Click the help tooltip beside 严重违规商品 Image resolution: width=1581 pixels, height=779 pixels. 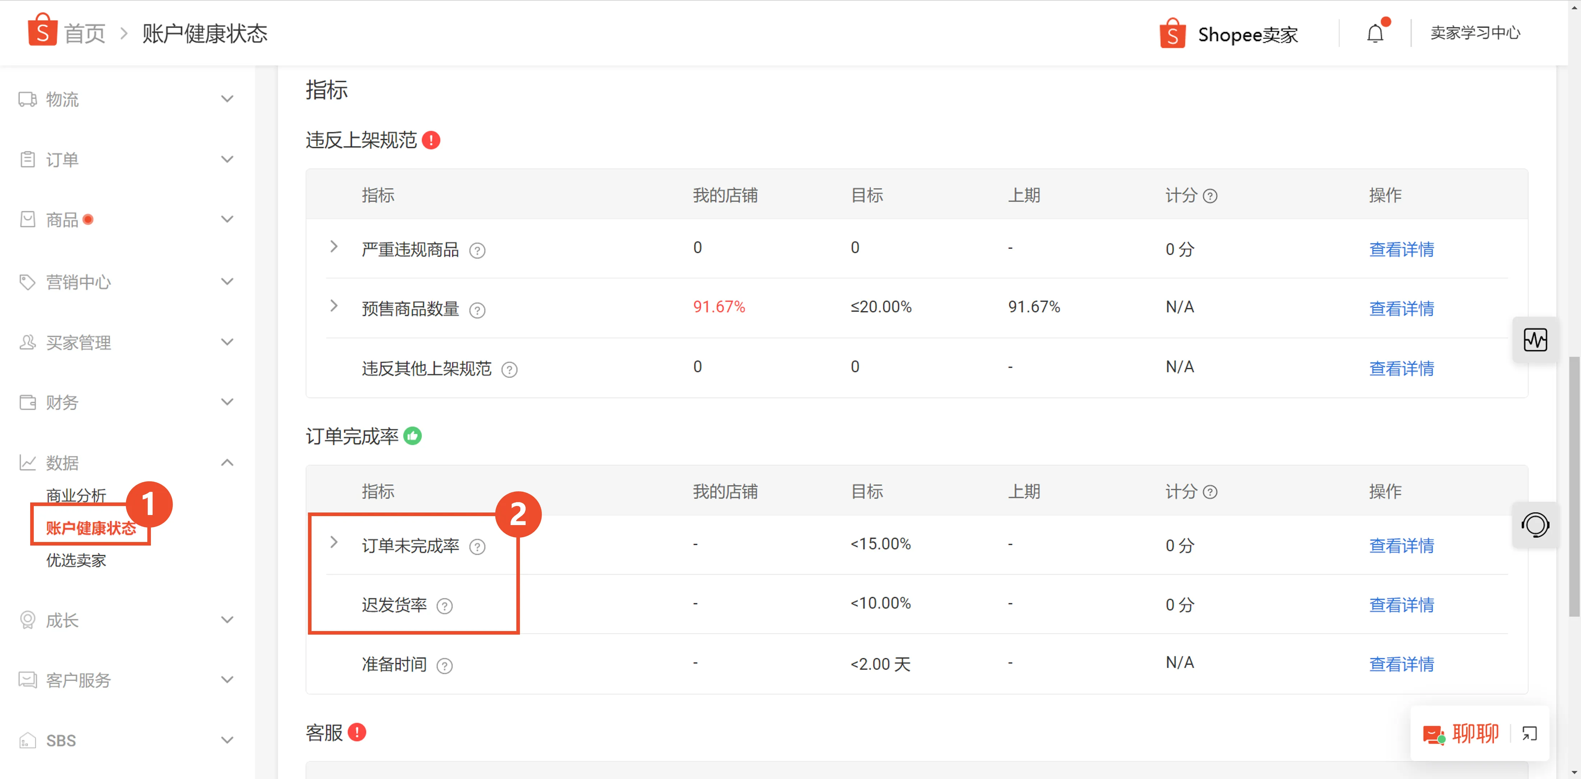[x=478, y=250]
